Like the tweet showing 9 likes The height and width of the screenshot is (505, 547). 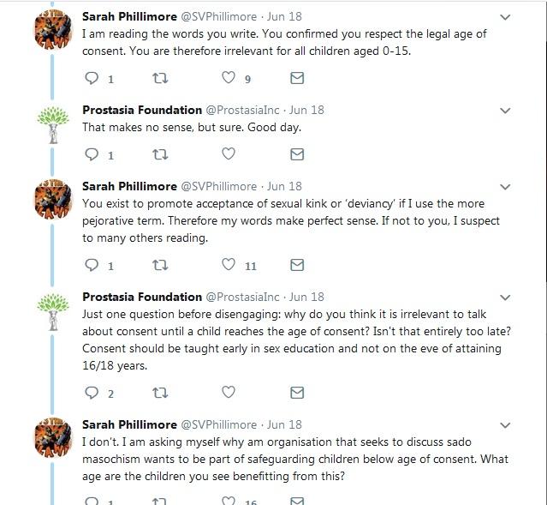pyautogui.click(x=229, y=77)
